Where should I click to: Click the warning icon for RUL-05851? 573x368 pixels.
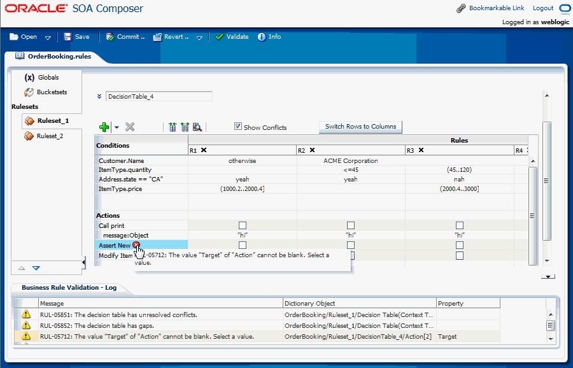[26, 315]
